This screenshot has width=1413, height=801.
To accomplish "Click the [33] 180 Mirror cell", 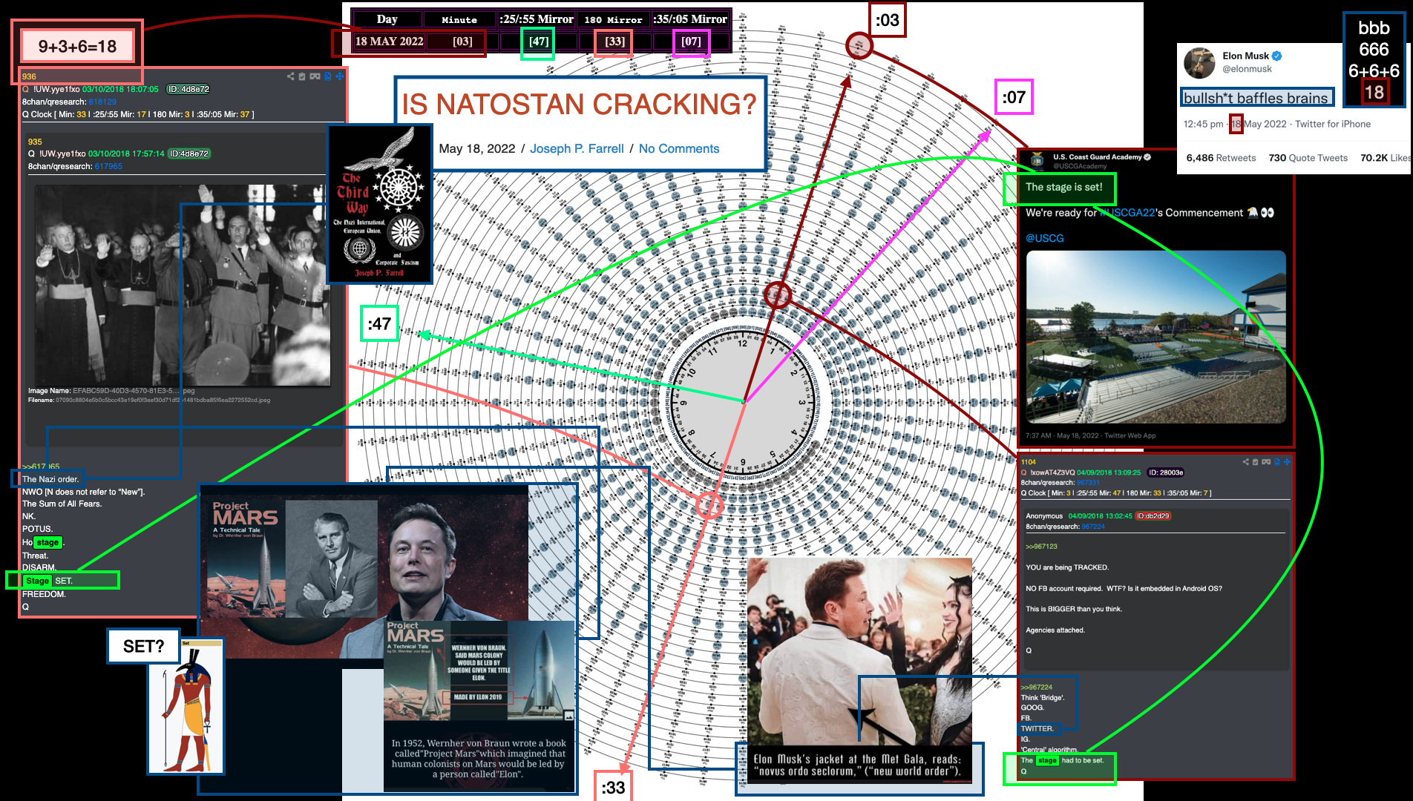I will (614, 42).
